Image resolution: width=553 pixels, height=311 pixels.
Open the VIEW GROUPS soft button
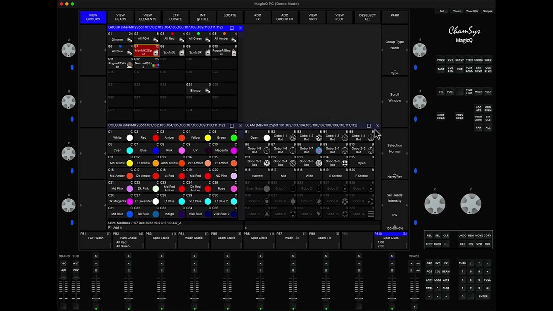(x=93, y=17)
